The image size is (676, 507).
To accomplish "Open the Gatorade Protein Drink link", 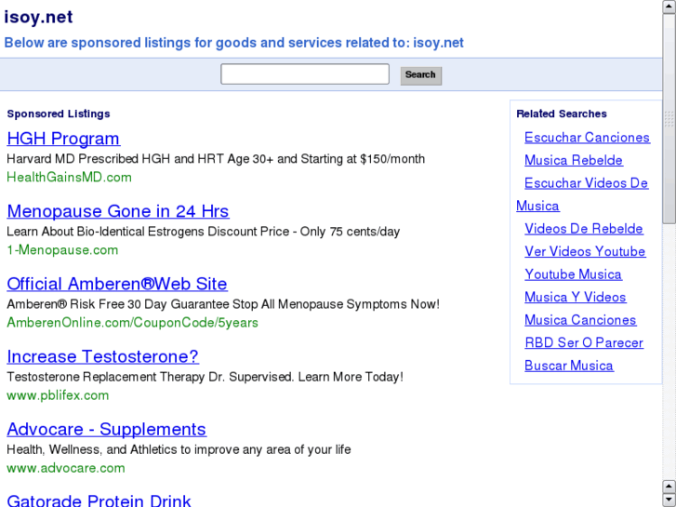I will coord(99,500).
